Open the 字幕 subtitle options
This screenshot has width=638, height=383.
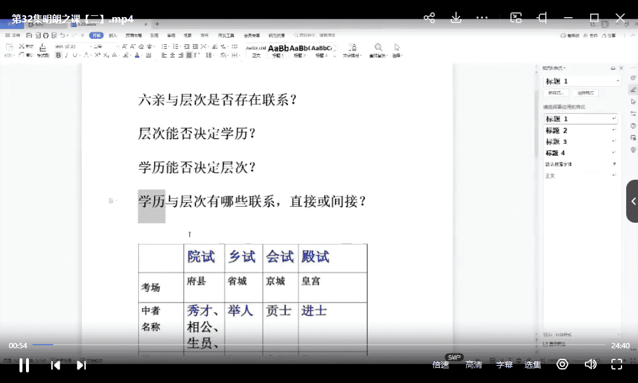click(504, 365)
